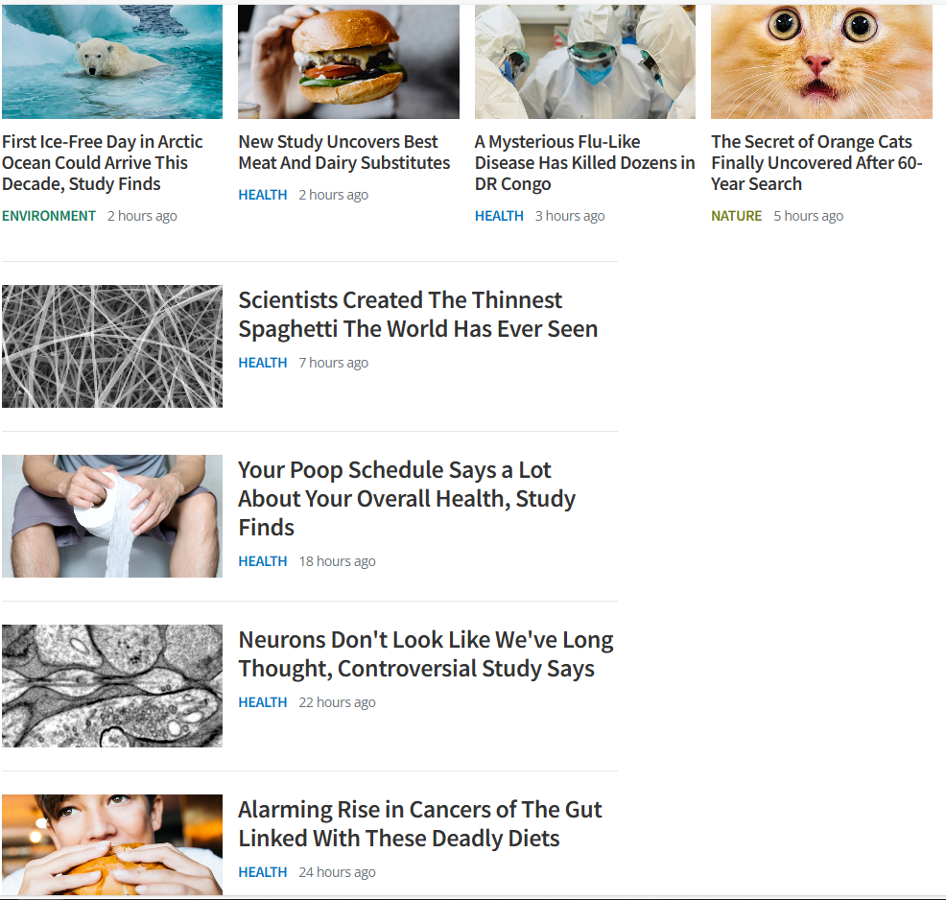The width and height of the screenshot is (946, 900).
Task: Click HEALTH tag under DR Congo article
Action: click(499, 216)
